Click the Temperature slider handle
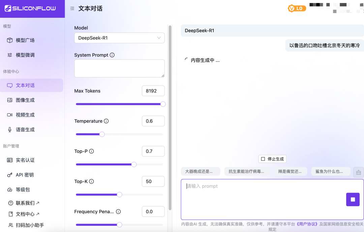The image size is (364, 232). point(102,134)
